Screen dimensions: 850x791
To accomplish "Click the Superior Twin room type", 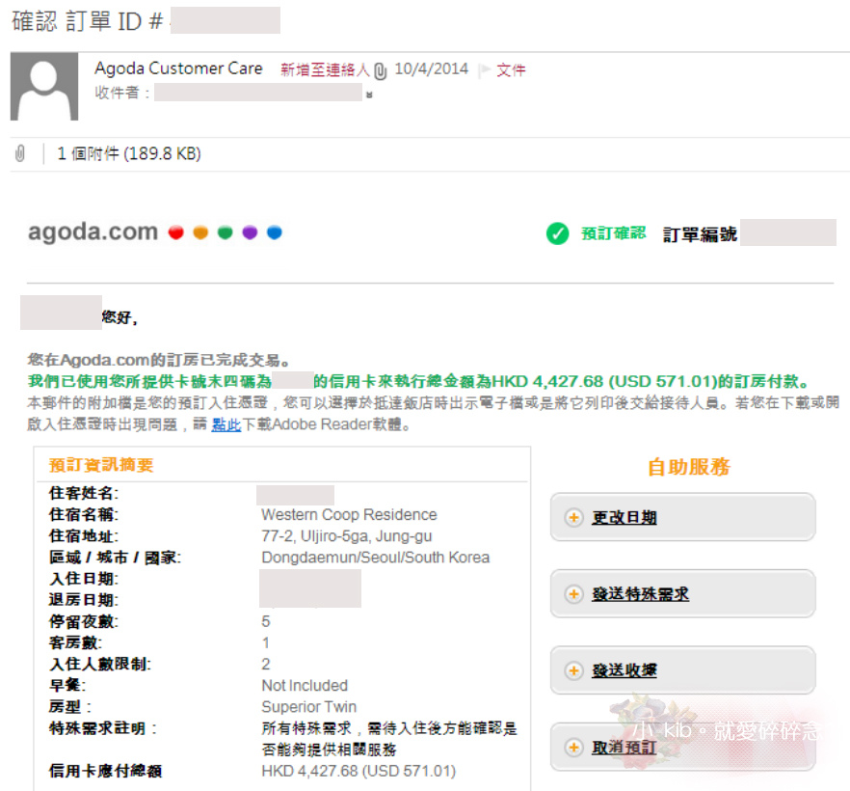I will pyautogui.click(x=309, y=707).
